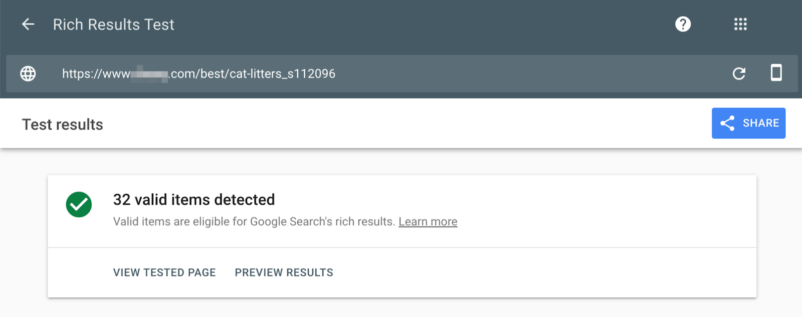Open the help question mark icon
Viewport: 802px width, 317px height.
click(x=683, y=24)
